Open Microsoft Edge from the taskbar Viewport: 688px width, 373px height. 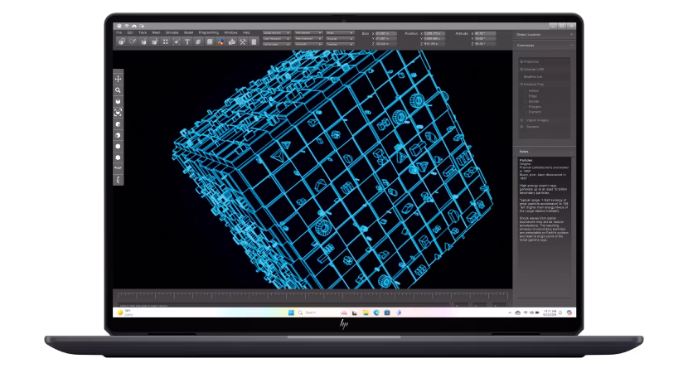point(376,312)
